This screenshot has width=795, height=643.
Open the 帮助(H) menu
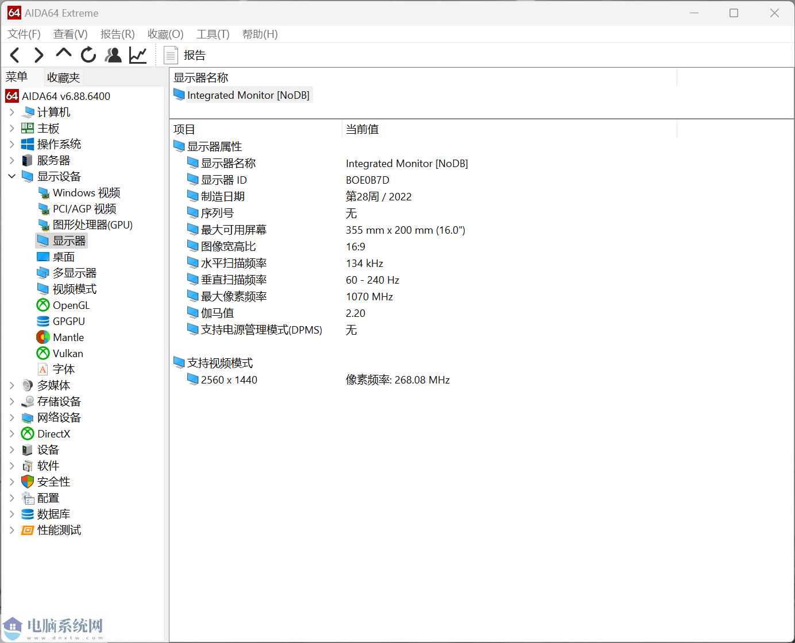[260, 34]
